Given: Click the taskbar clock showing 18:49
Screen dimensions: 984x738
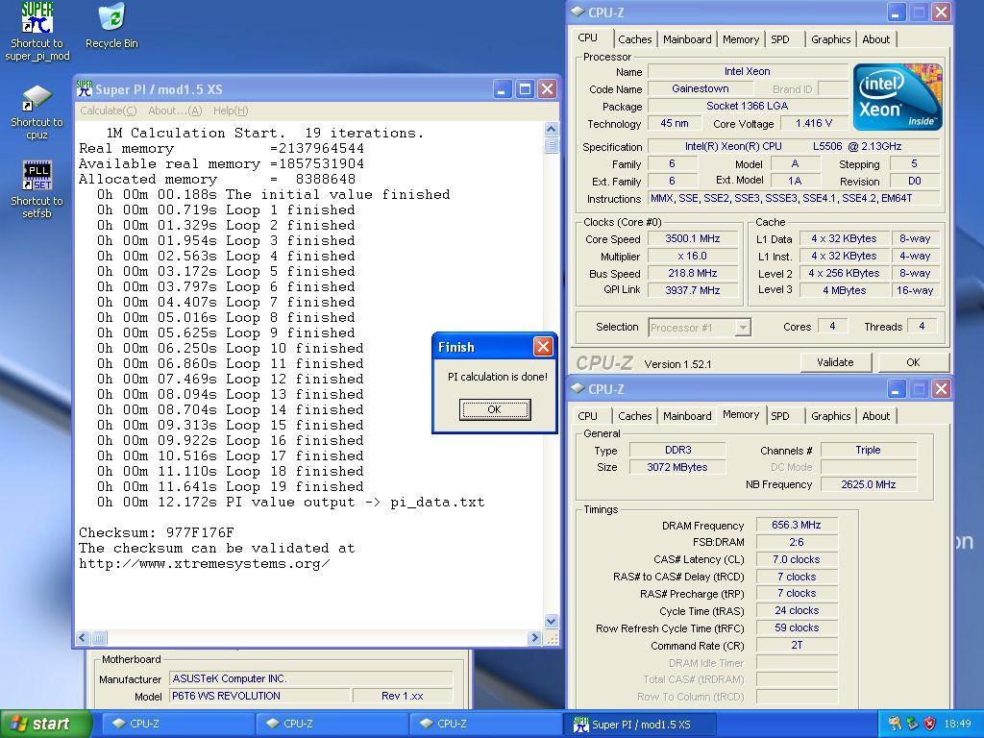Looking at the screenshot, I should click(957, 724).
